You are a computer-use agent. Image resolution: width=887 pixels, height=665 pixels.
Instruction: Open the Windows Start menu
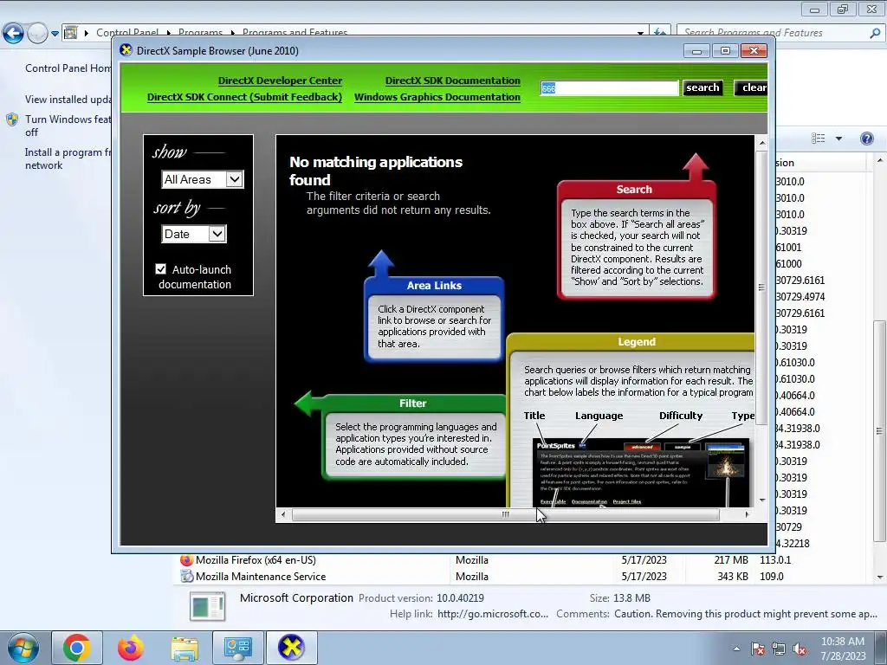click(x=23, y=648)
